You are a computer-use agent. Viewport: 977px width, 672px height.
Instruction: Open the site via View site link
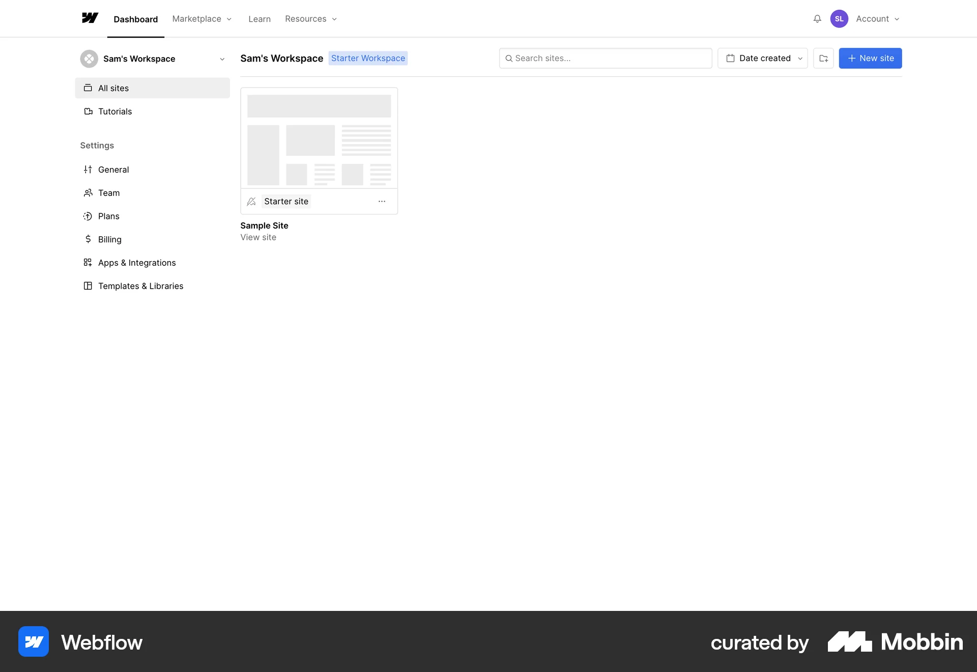coord(258,237)
